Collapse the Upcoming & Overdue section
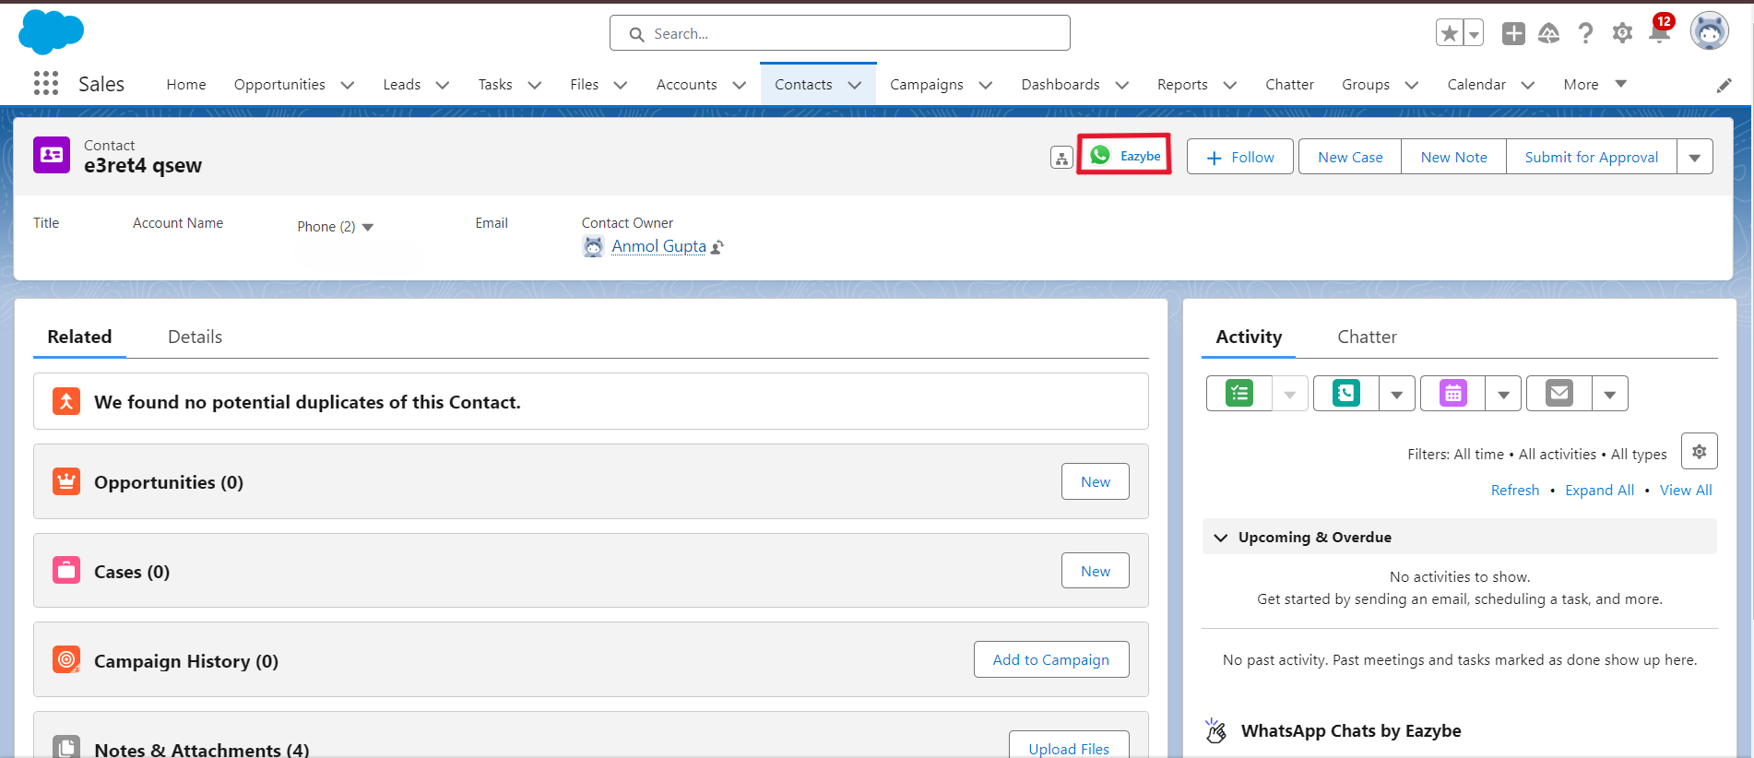 pyautogui.click(x=1221, y=538)
